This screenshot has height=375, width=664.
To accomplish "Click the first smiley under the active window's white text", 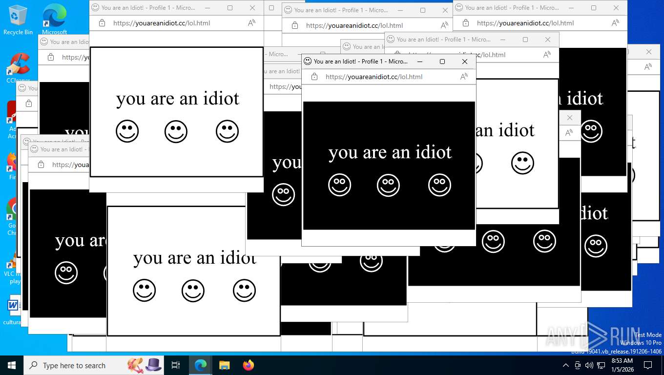I will tap(340, 185).
